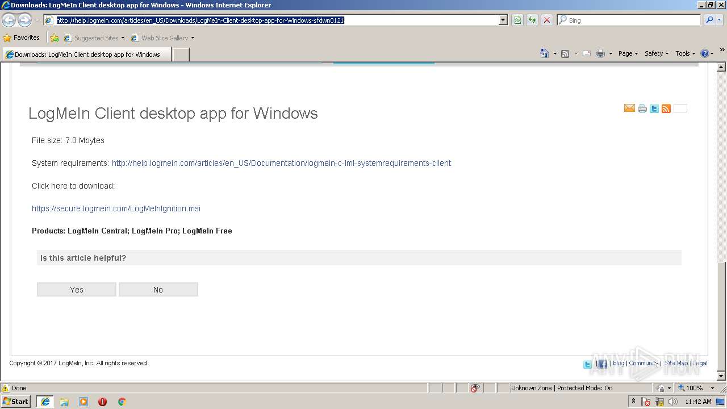The image size is (727, 409).
Task: Click the privacy report blocked-eye status icon
Action: pos(475,388)
